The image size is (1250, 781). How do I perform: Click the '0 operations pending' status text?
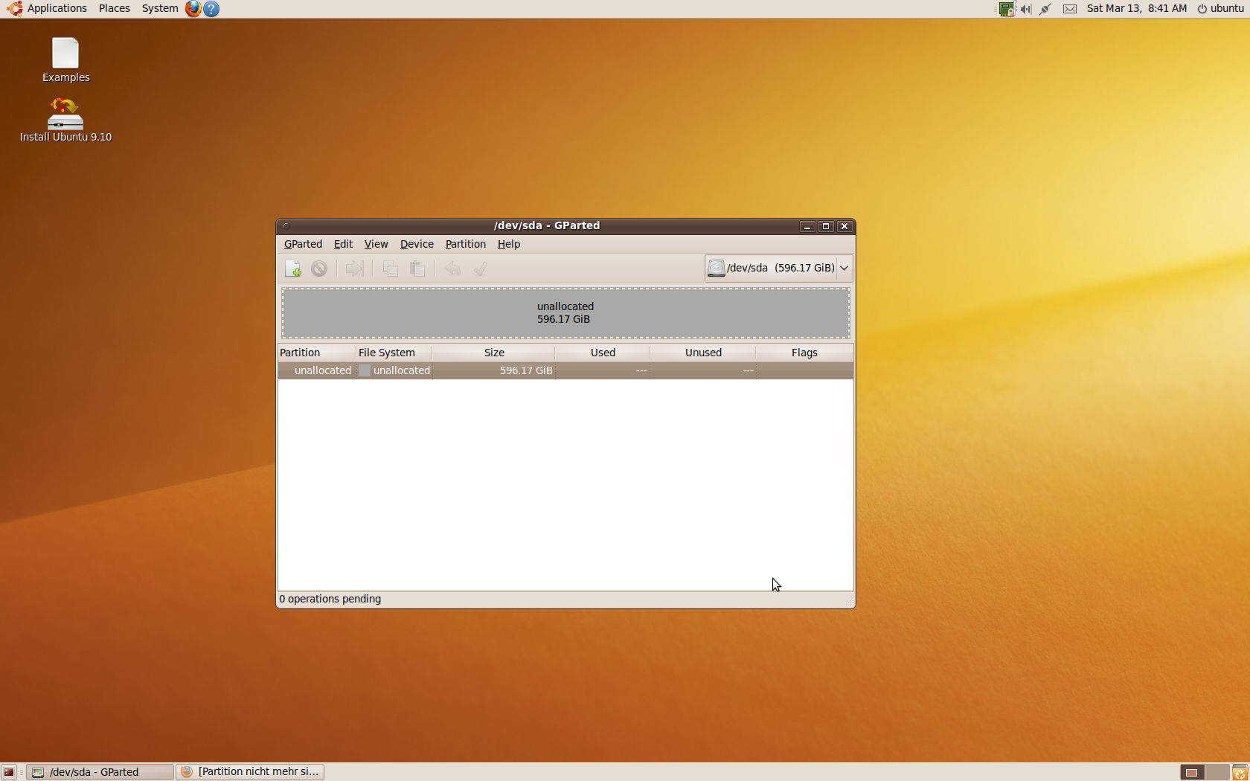(x=330, y=599)
